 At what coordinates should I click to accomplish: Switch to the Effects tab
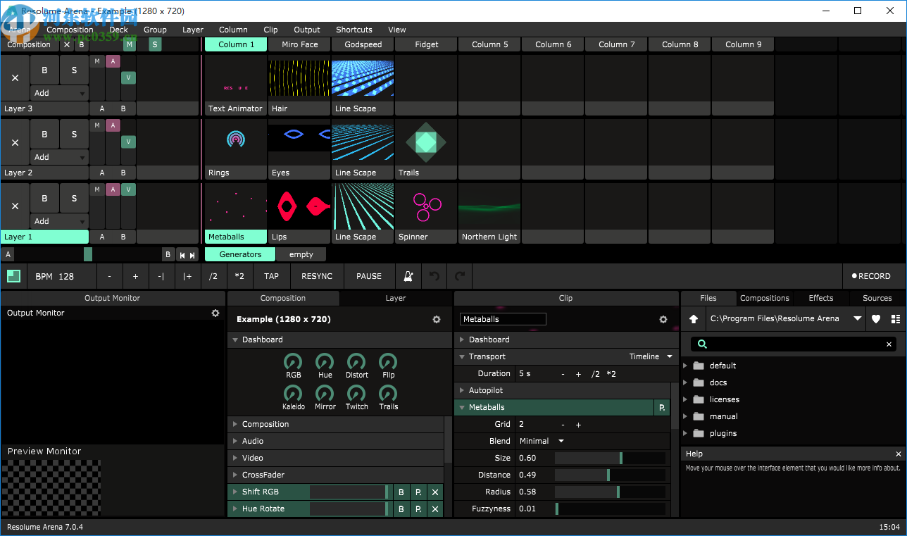[820, 298]
